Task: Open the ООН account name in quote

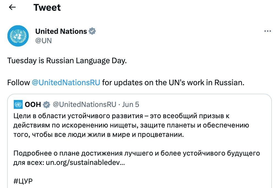Action: pos(33,104)
